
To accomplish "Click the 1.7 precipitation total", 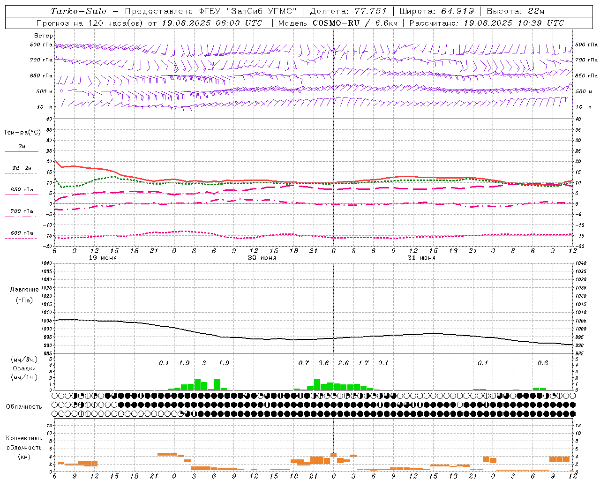I will pyautogui.click(x=363, y=363).
